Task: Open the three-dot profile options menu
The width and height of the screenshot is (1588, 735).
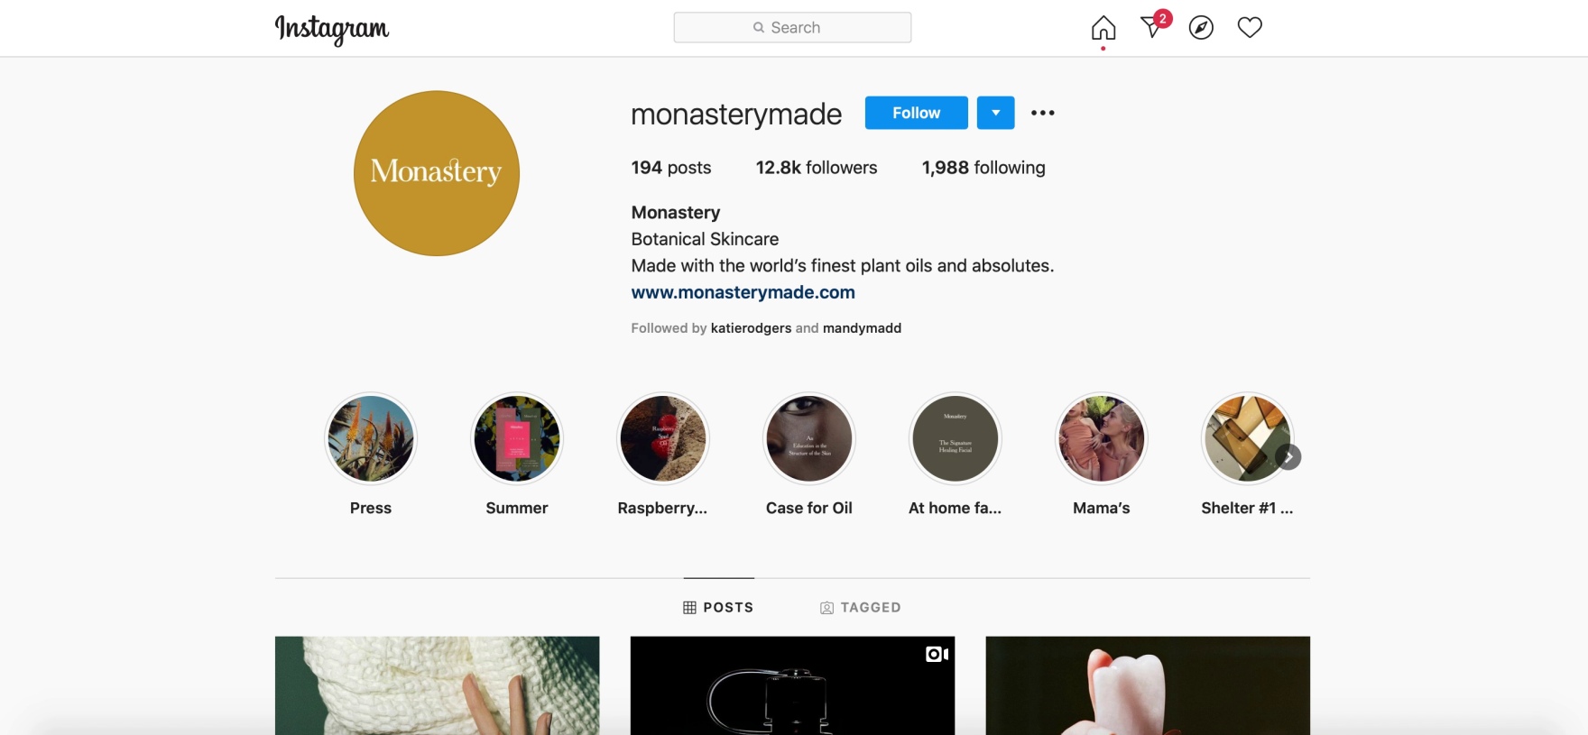Action: [x=1043, y=113]
